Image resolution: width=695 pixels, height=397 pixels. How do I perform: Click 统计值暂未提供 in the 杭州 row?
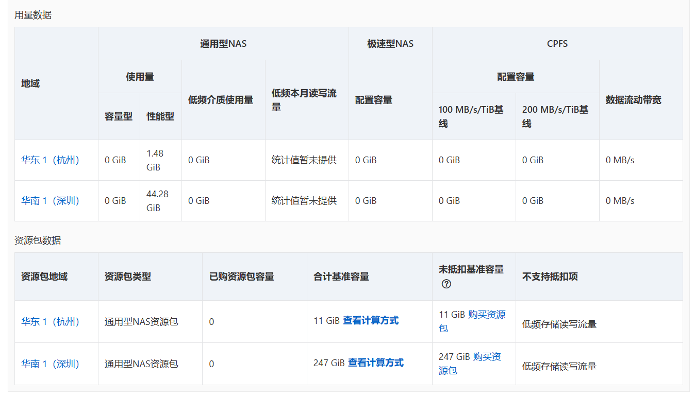click(x=304, y=160)
